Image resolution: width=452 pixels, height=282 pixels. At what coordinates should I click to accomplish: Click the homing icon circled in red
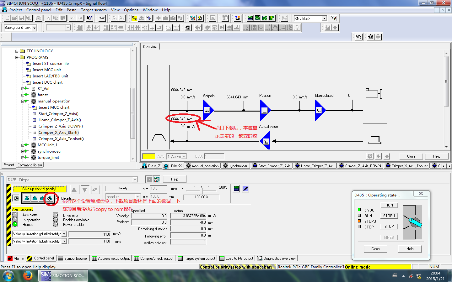(50, 198)
